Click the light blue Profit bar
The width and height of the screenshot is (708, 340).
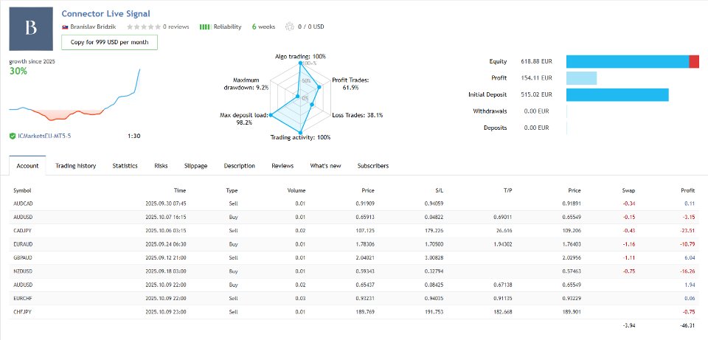[581, 77]
